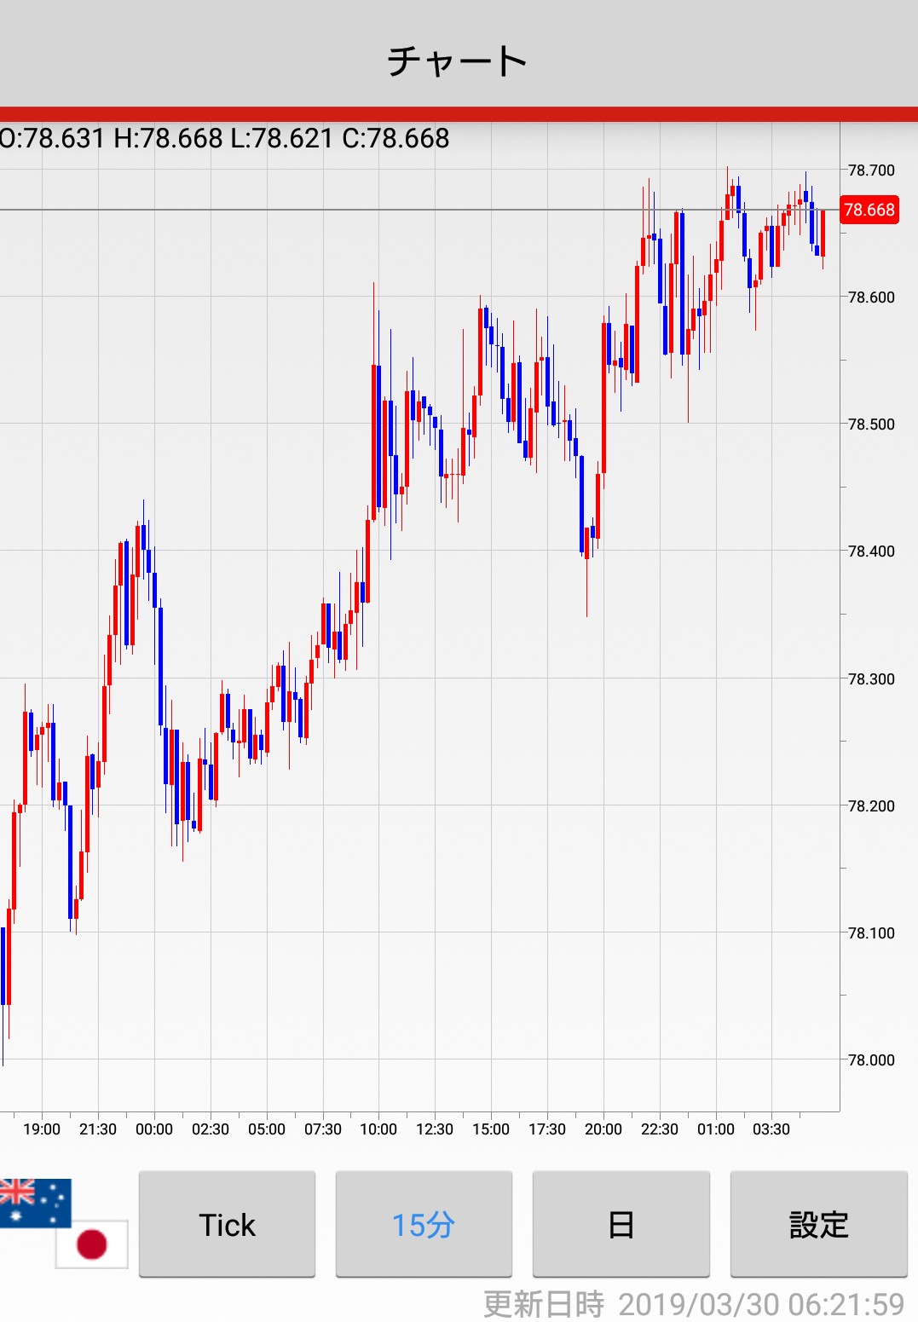This screenshot has height=1322, width=918.
Task: Click the 78.200 price axis label
Action: (x=871, y=805)
